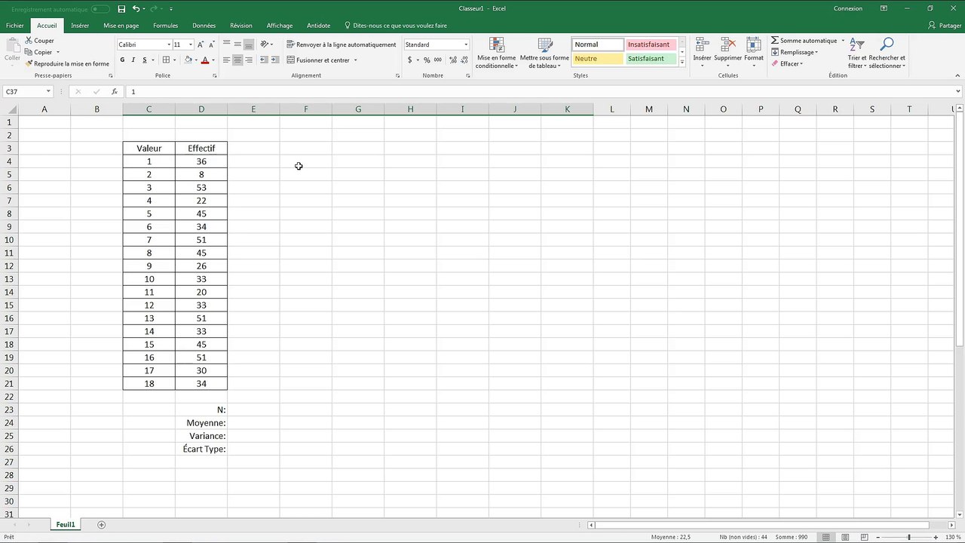Click the Undo arrow icon

[x=136, y=8]
